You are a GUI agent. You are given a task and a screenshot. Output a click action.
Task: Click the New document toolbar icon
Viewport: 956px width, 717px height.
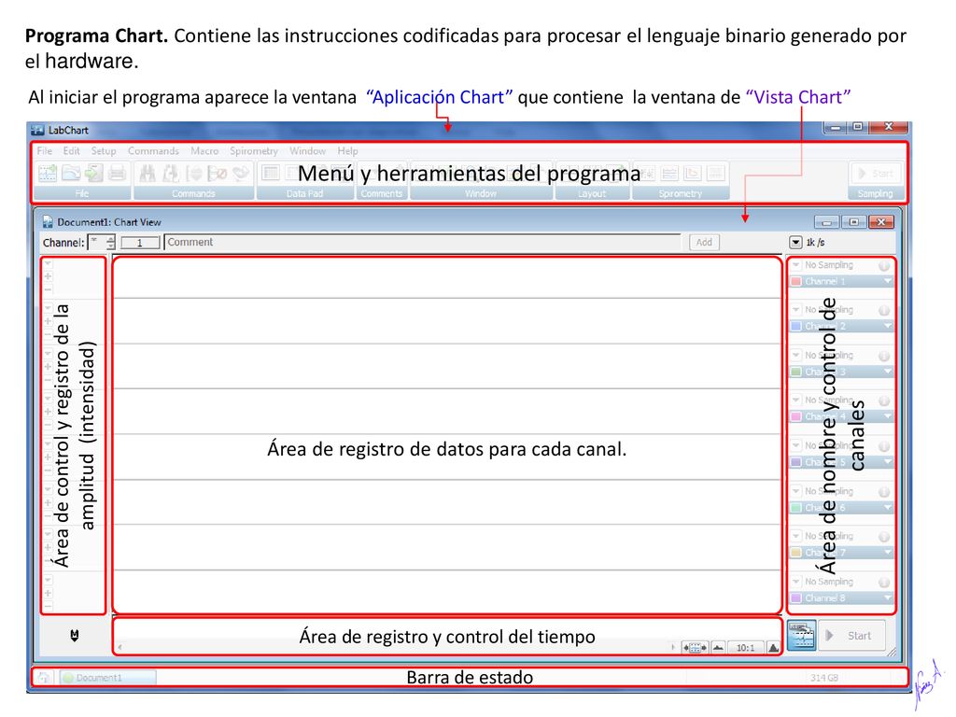pos(48,173)
